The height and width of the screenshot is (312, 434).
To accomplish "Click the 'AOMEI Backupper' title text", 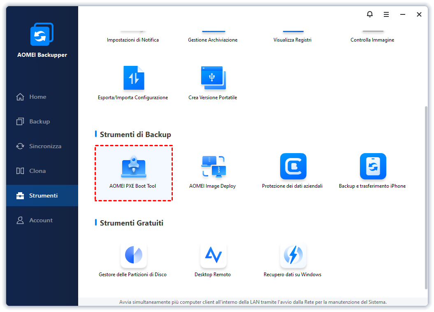I will point(42,55).
